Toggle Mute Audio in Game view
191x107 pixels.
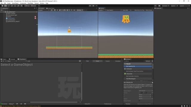(x=149, y=10)
